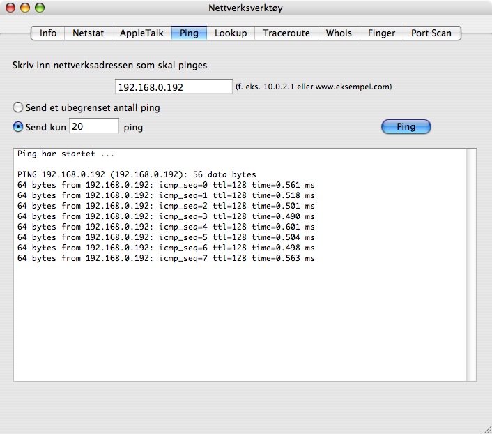The image size is (492, 434).
Task: Open the Netstat tab
Action: (x=89, y=33)
